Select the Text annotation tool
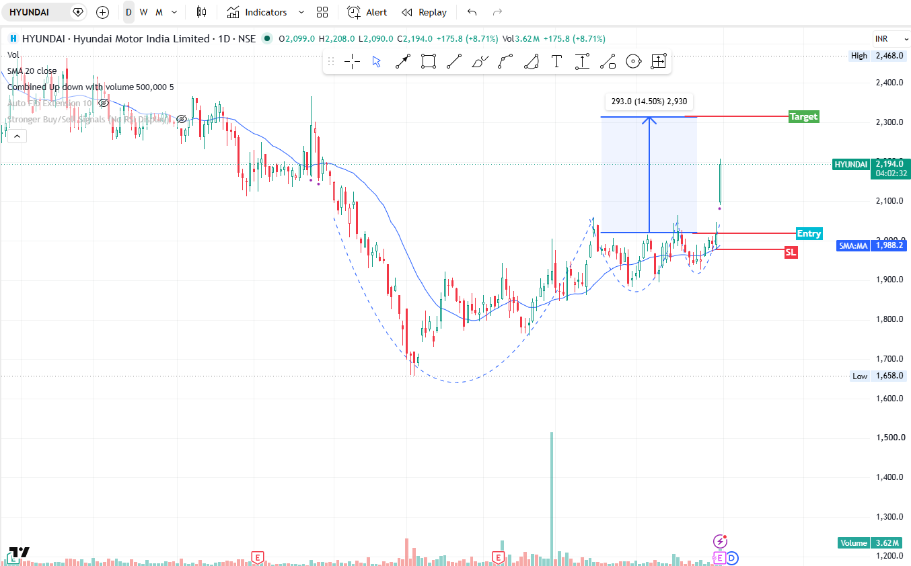 tap(556, 62)
